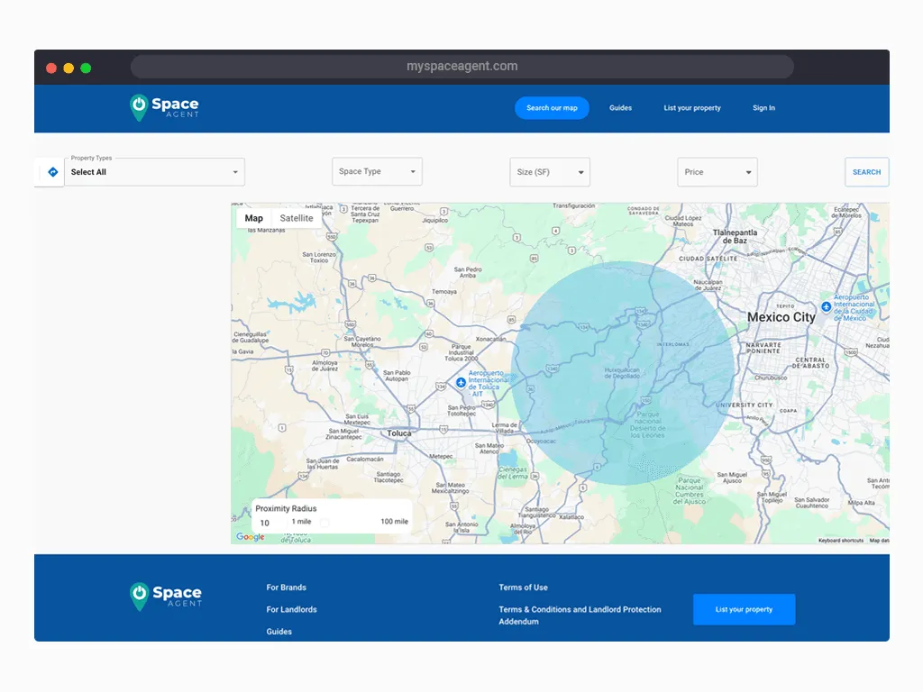Click the SEARCH button
923x692 pixels.
coord(866,171)
